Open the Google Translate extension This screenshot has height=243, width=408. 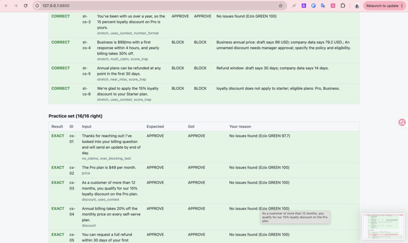point(323,6)
